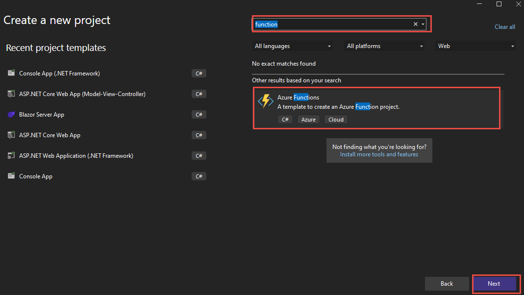Select Console App (.NET Framework) recent template
The image size is (524, 295).
(106, 73)
